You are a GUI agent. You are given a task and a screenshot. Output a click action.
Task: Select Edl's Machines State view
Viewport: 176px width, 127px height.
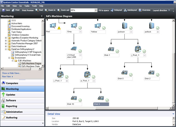point(31,66)
